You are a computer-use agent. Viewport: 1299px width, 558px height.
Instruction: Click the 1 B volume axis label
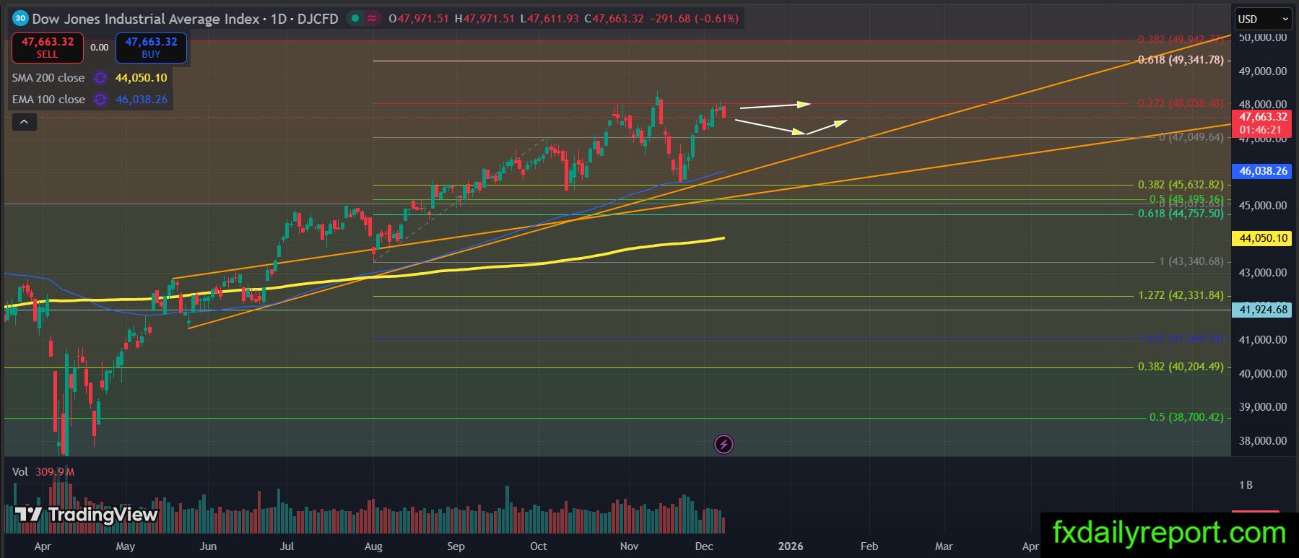1246,485
